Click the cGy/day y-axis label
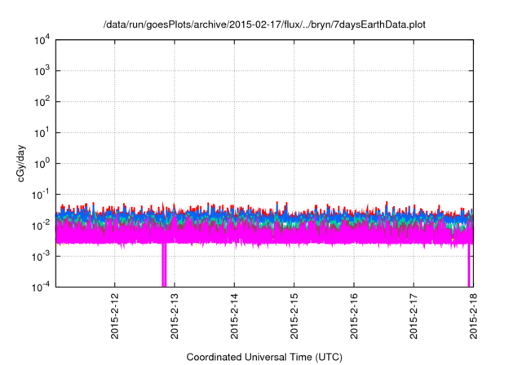 coord(21,163)
